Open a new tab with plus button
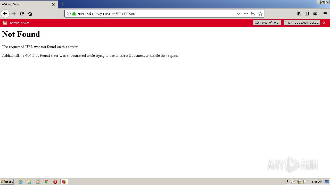Screen dimensions: 330x185 (62, 4)
